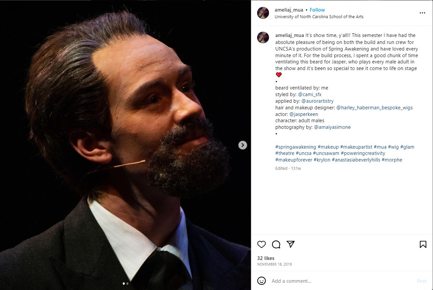Follow ameliaj_mua
Screen dimensions: 433x290
click(317, 10)
